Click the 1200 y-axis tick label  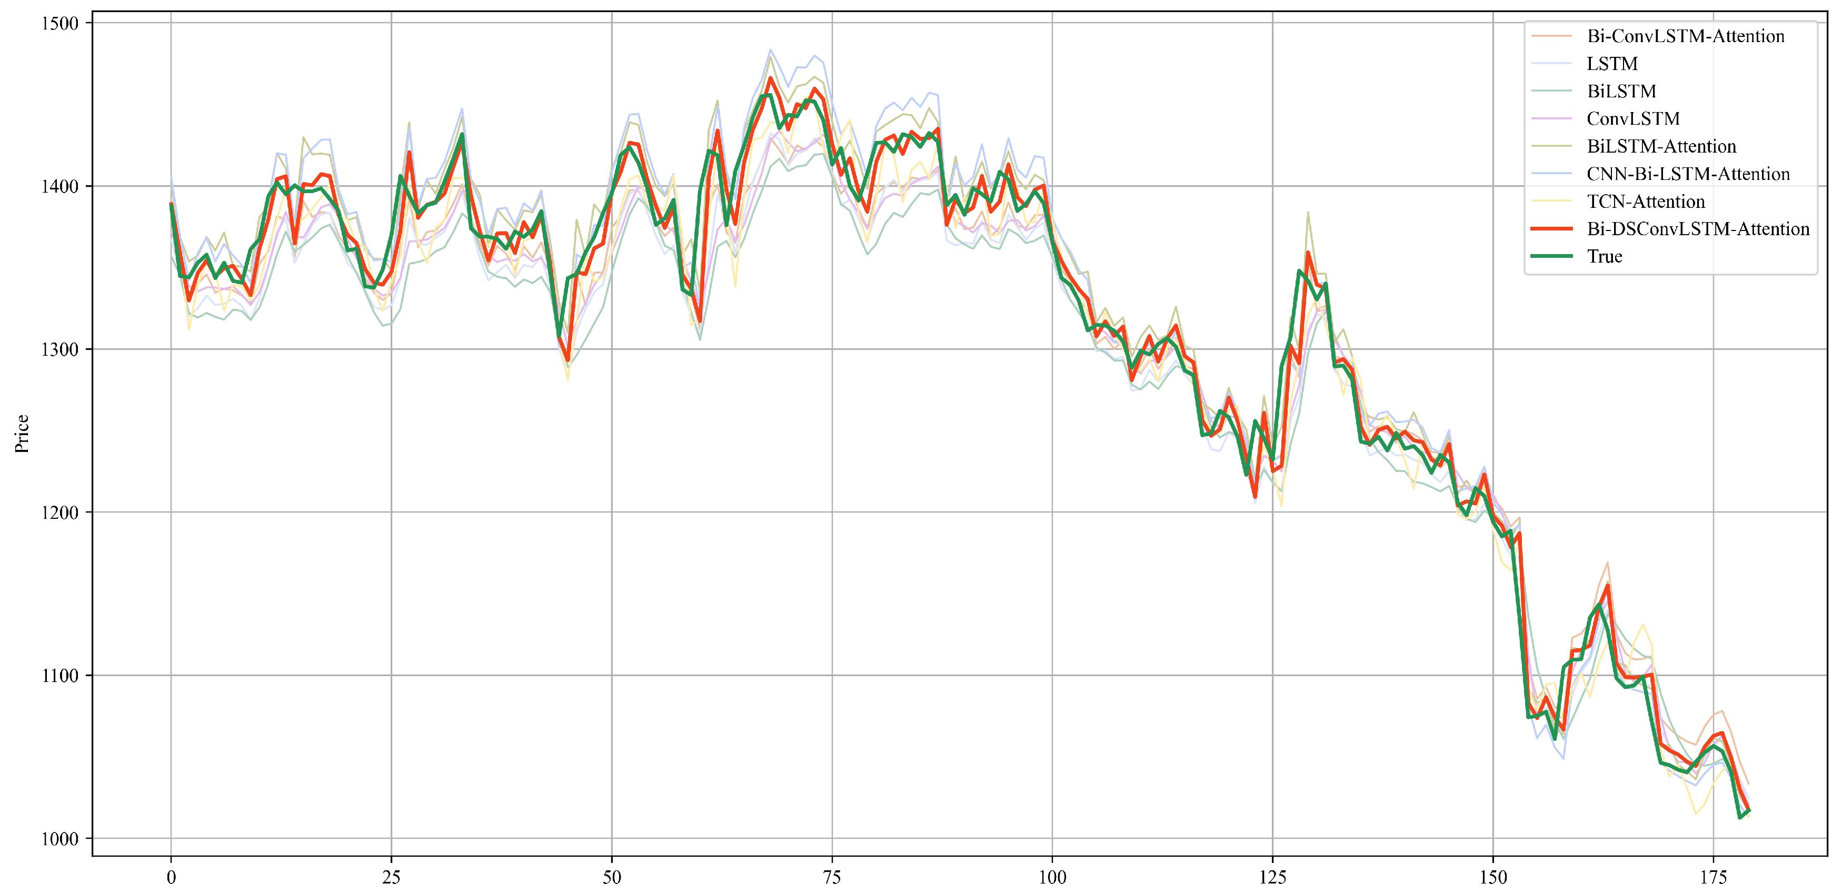[x=59, y=513]
